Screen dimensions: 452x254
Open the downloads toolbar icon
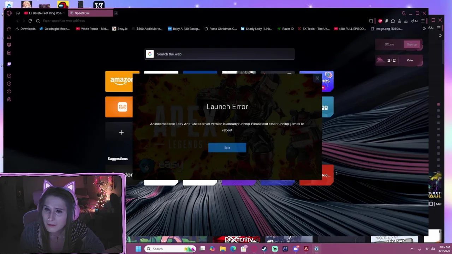coord(406,21)
